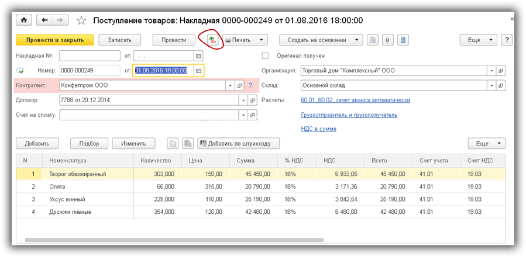Click the Изменить button
Viewport: 526px width, 257px height.
(133, 144)
